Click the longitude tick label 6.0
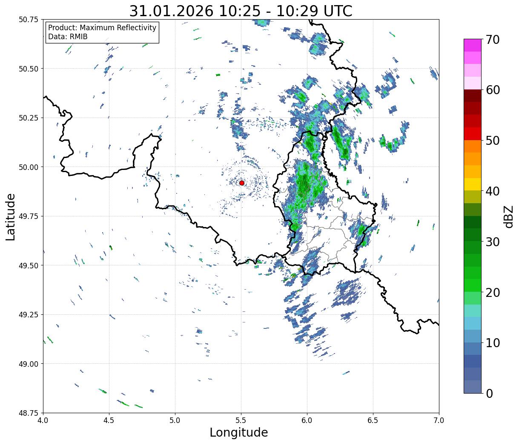This screenshot has height=443, width=519. coord(307,420)
